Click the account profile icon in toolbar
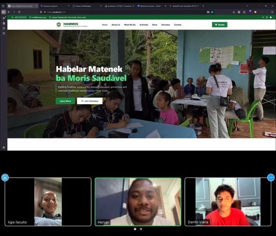276x236 pixels. coord(239,12)
